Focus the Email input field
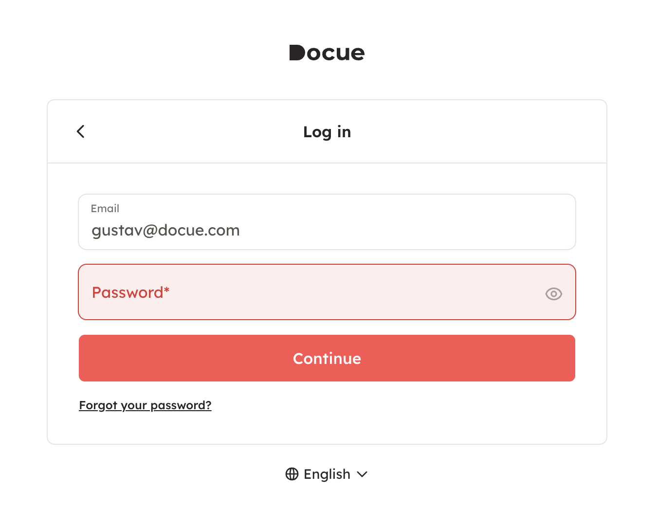The height and width of the screenshot is (508, 657). tap(327, 222)
